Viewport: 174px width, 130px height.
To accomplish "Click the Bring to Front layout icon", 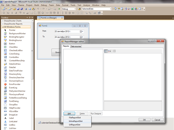I will click(x=86, y=13).
